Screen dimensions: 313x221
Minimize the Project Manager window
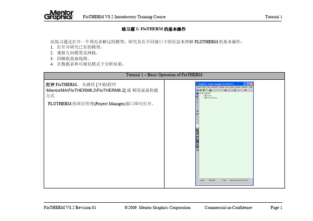[x=245, y=84]
